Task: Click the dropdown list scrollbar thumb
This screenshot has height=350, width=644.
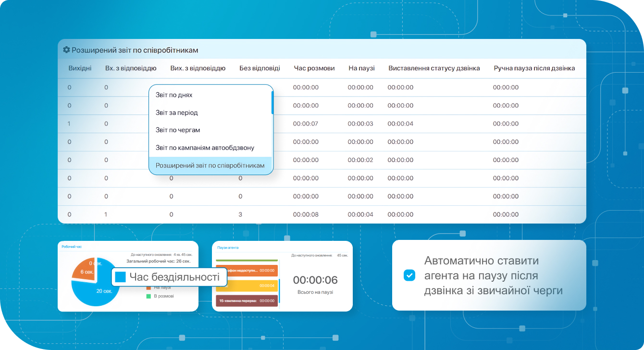Action: pyautogui.click(x=272, y=102)
